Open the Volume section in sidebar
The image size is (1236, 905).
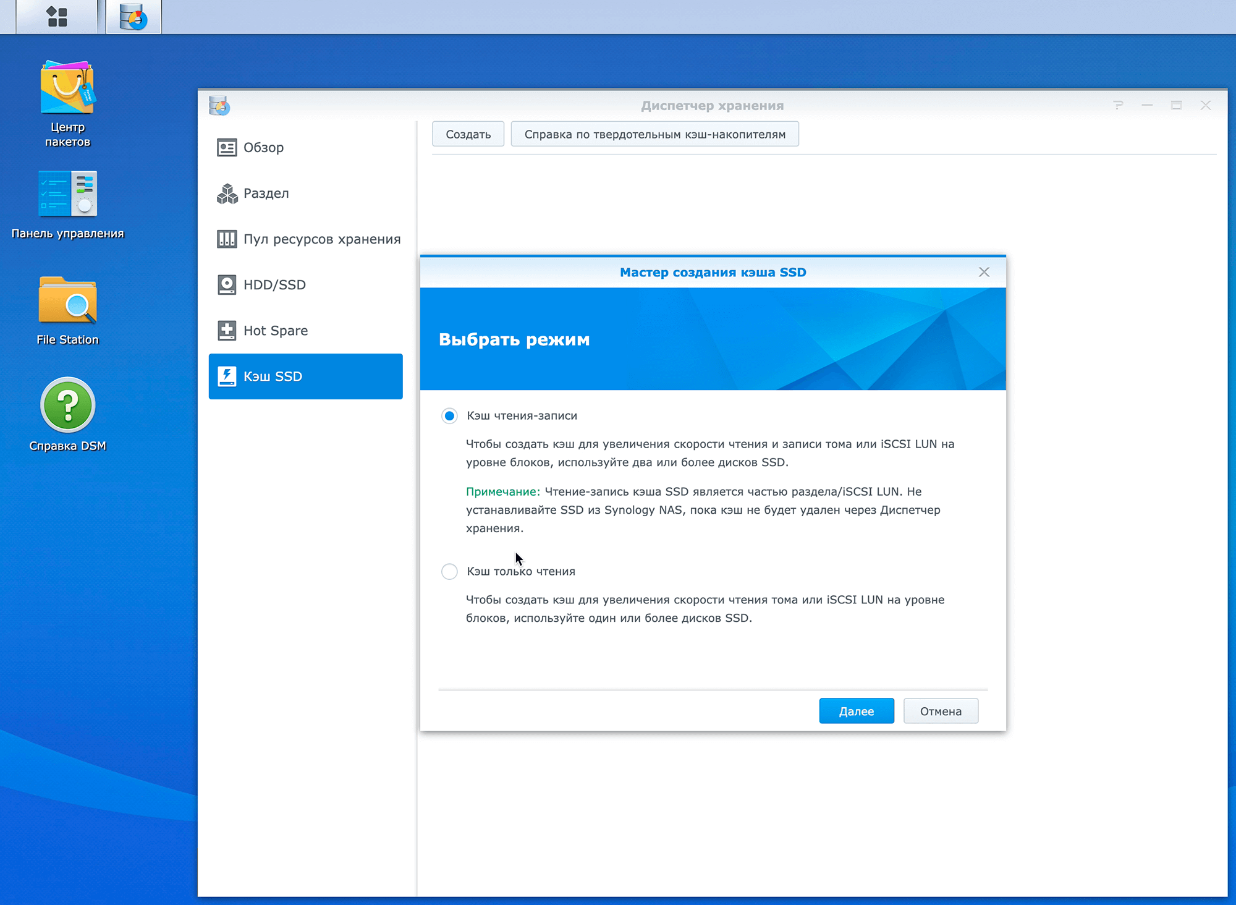[x=266, y=193]
